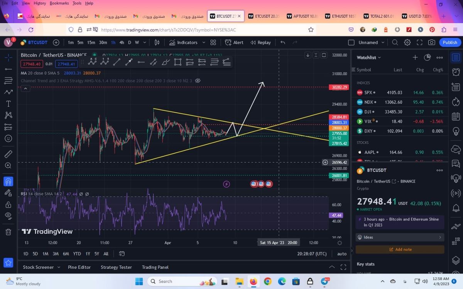The image size is (463, 289).
Task: Select the Brush drawing tool in floating toolbar
Action: pyautogui.click(x=166, y=62)
